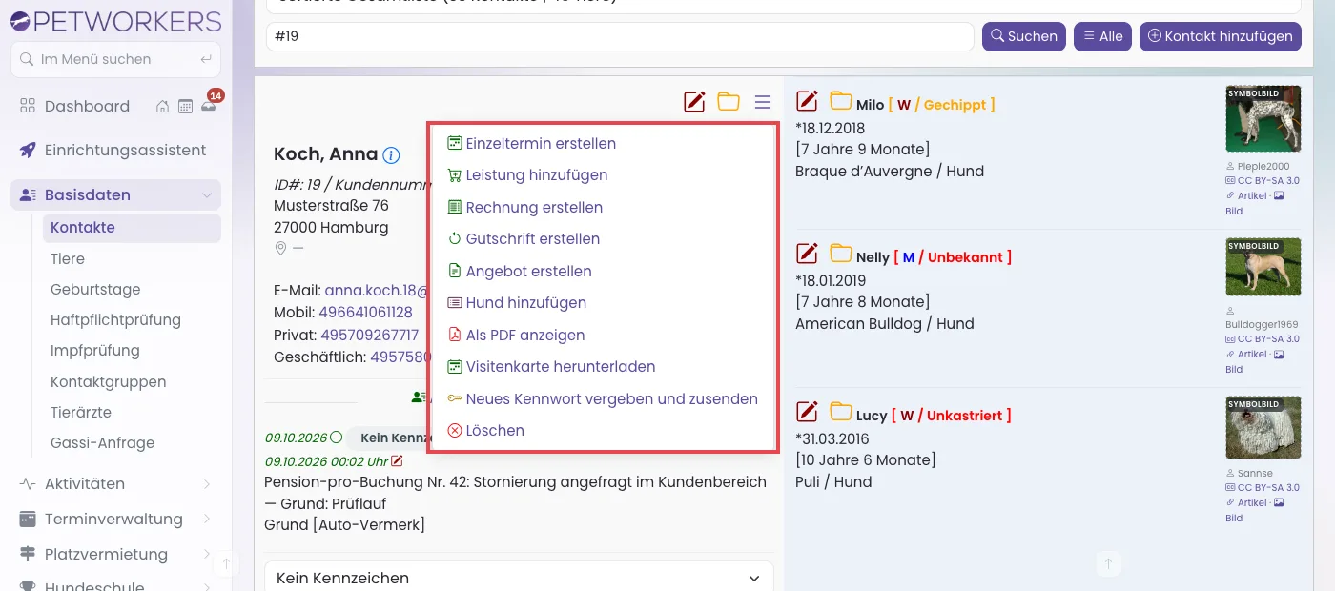Click the map pin icon under the address

280,249
